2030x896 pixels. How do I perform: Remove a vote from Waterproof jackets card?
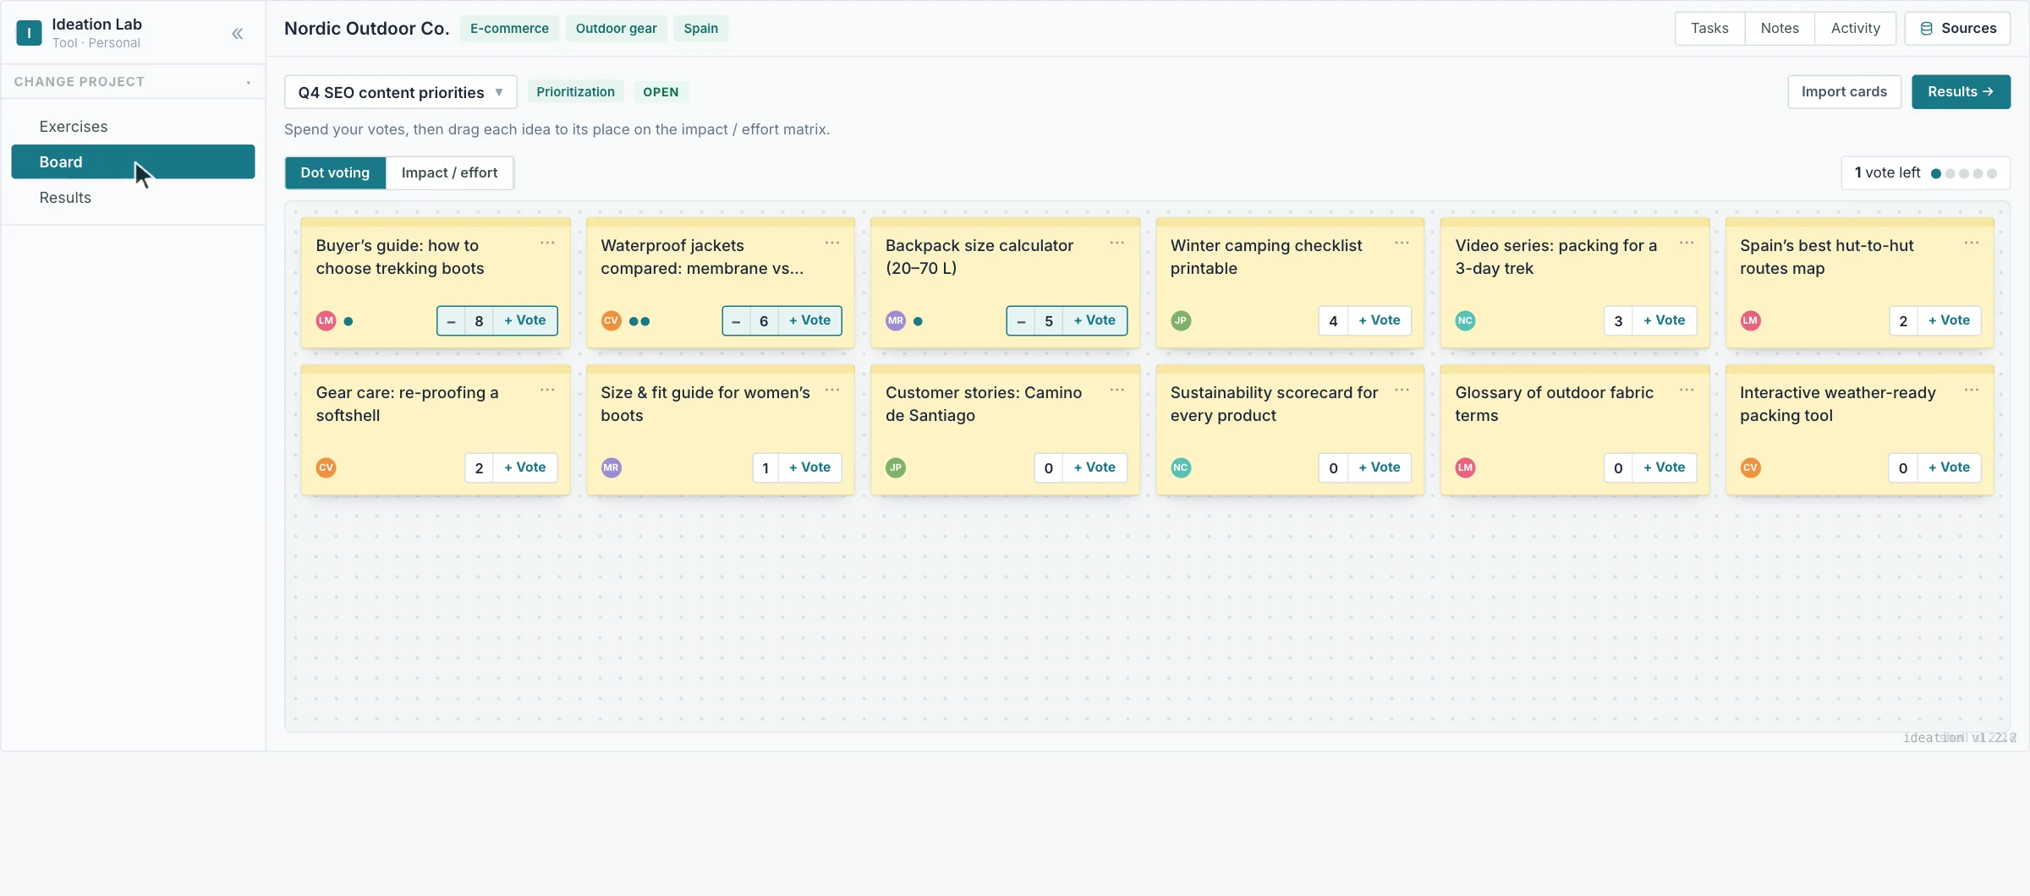[x=737, y=321]
